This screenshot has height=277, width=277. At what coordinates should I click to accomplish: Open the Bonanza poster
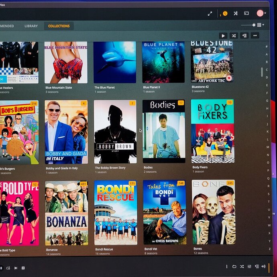coord(66,213)
